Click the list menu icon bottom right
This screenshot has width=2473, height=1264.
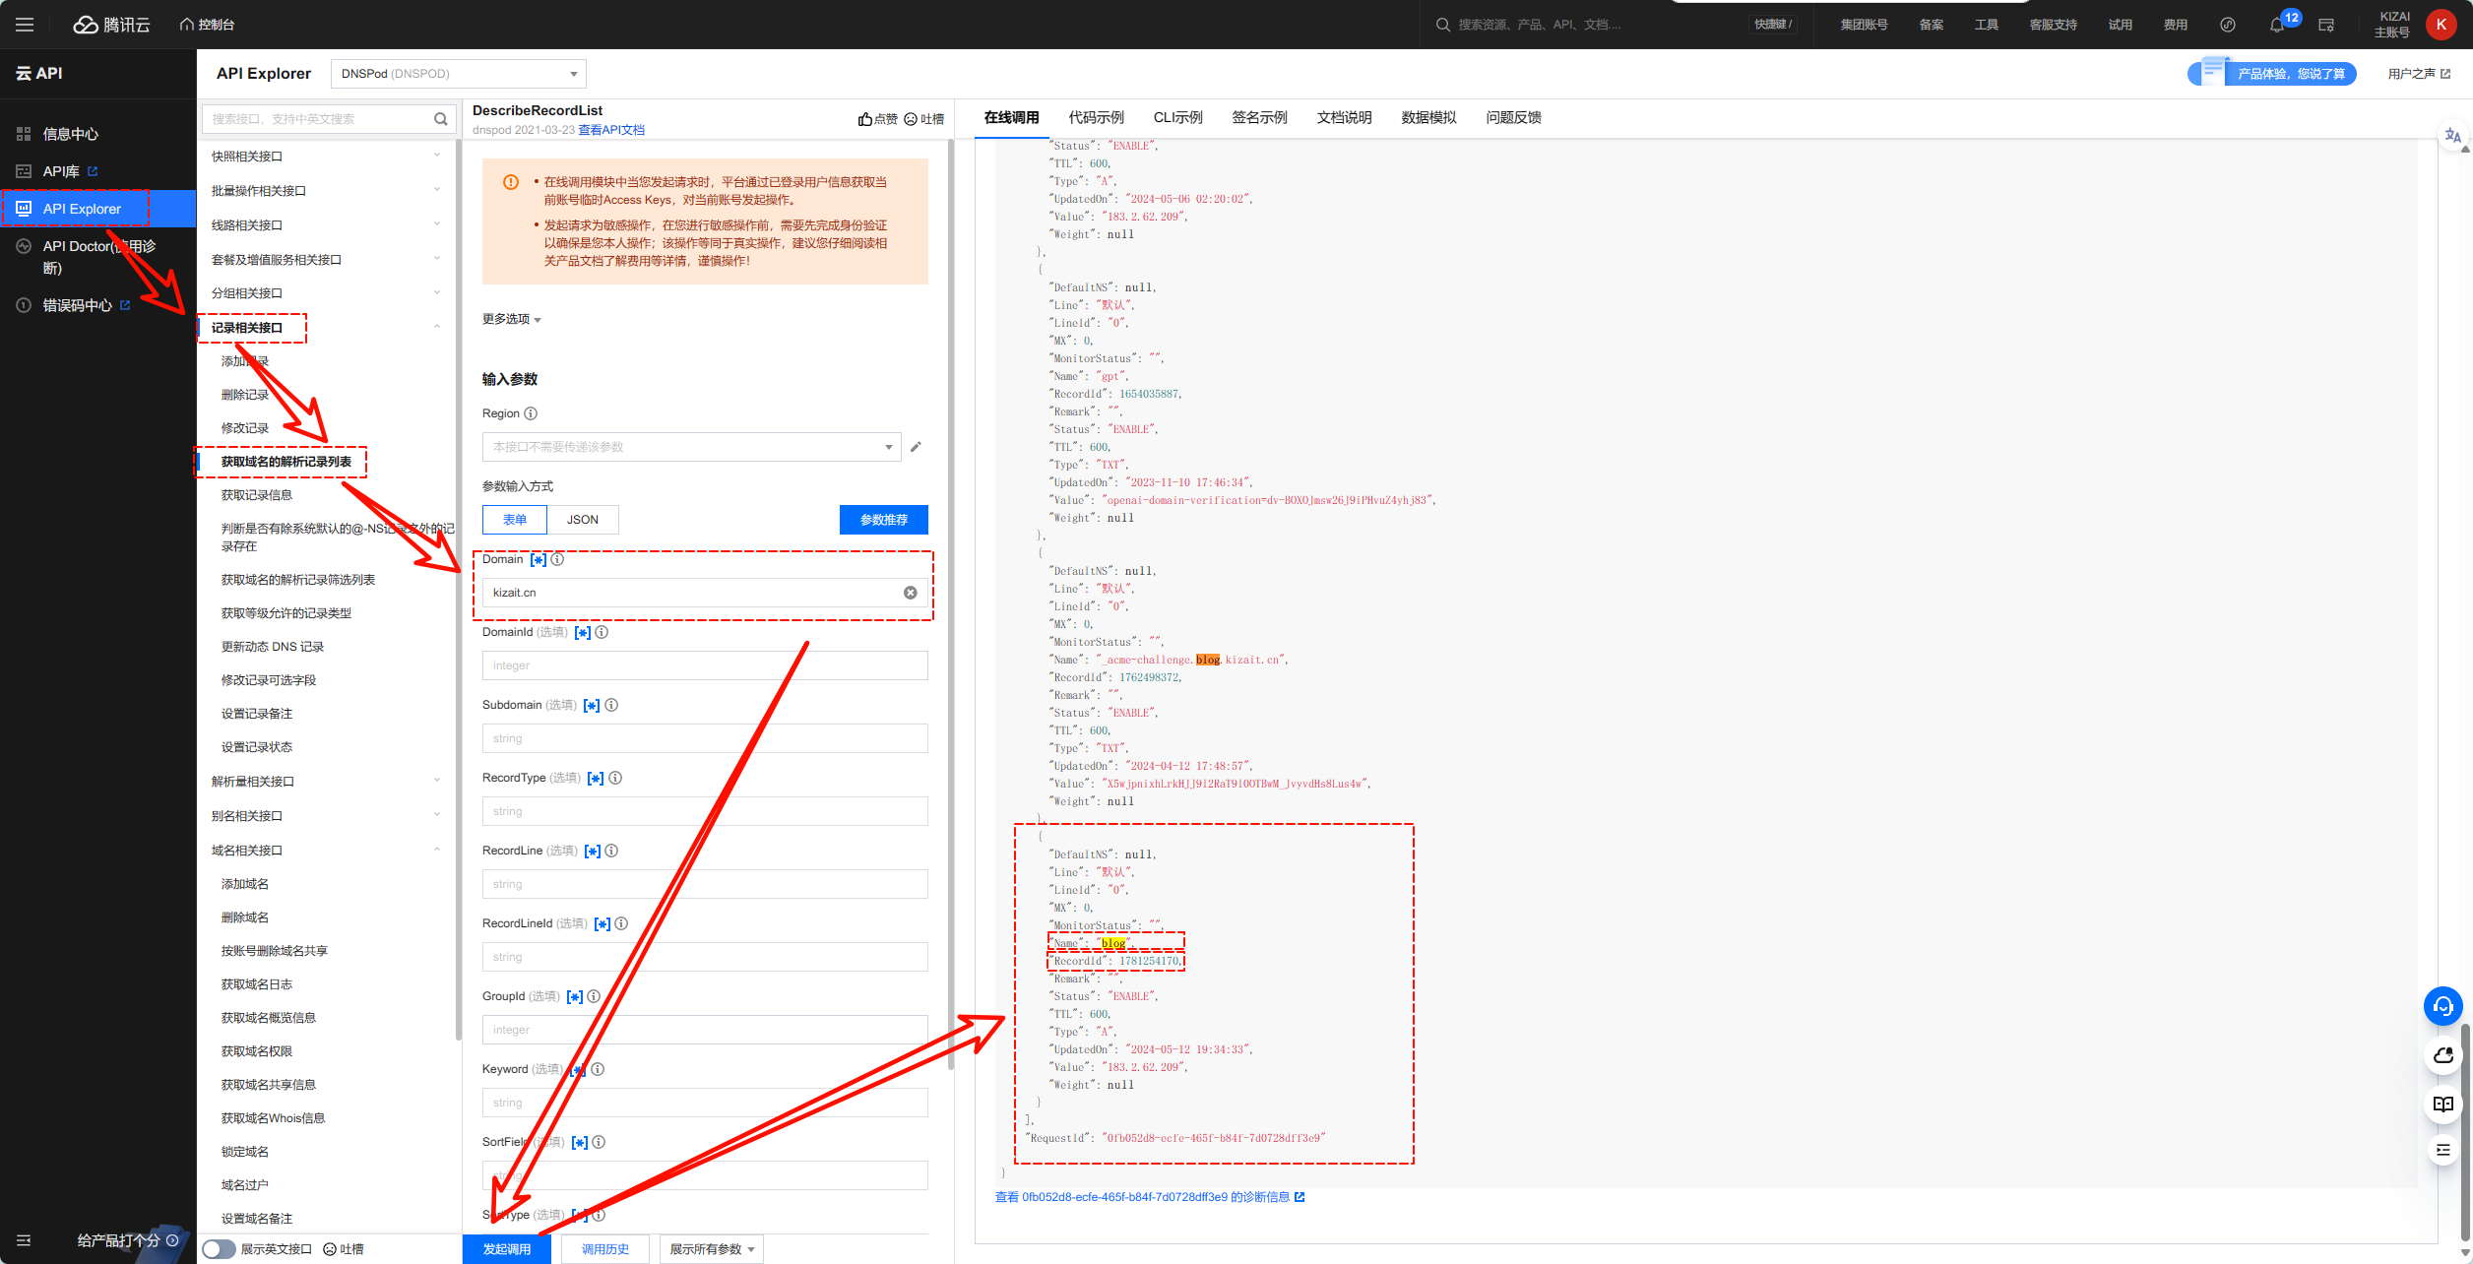point(2442,1150)
